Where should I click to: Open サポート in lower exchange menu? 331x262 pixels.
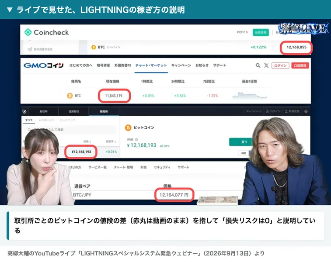(183, 167)
